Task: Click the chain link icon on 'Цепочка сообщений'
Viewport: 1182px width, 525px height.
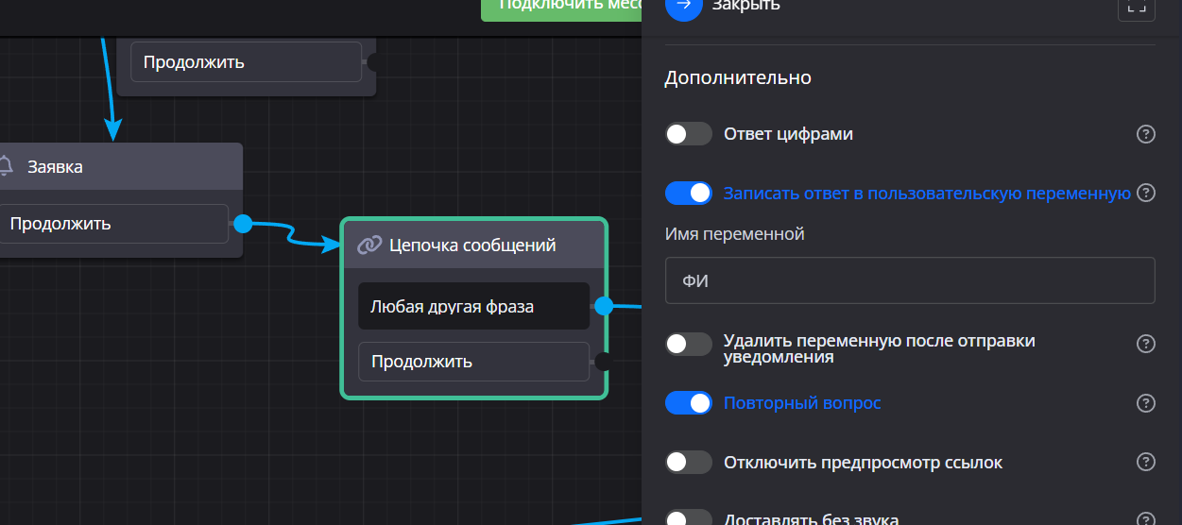Action: pyautogui.click(x=368, y=246)
